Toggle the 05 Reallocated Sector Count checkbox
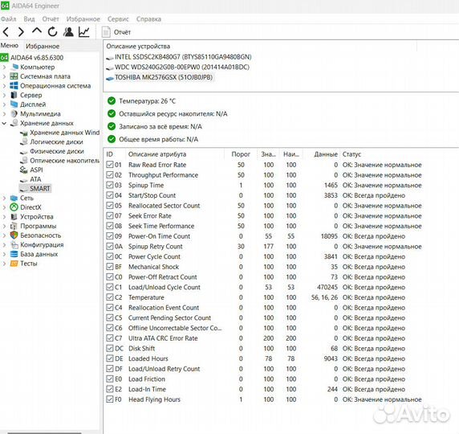 [x=110, y=205]
